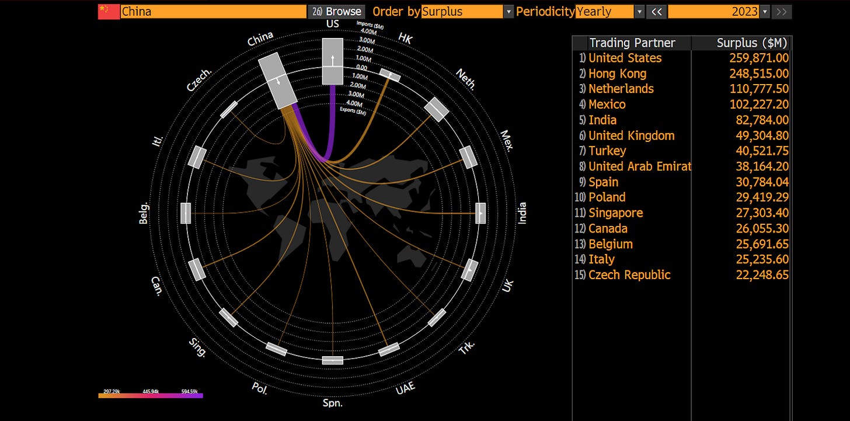Expand the Order by dropdown arrow
This screenshot has height=421, width=850.
click(508, 12)
